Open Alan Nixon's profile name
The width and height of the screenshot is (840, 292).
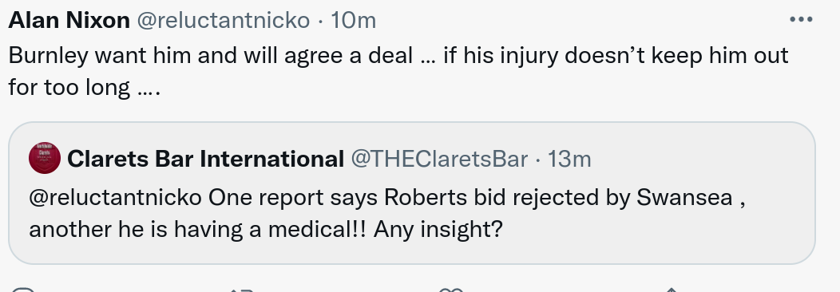click(69, 21)
